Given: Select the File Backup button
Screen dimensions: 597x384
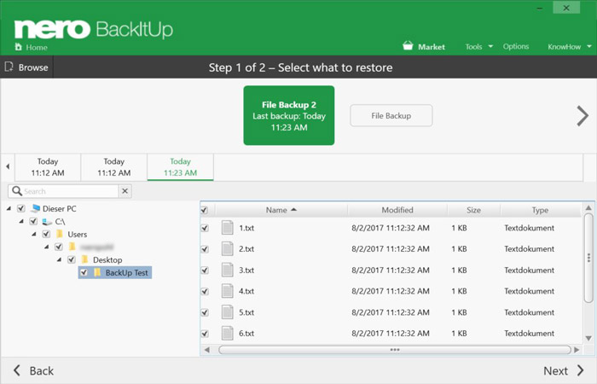Looking at the screenshot, I should [391, 115].
